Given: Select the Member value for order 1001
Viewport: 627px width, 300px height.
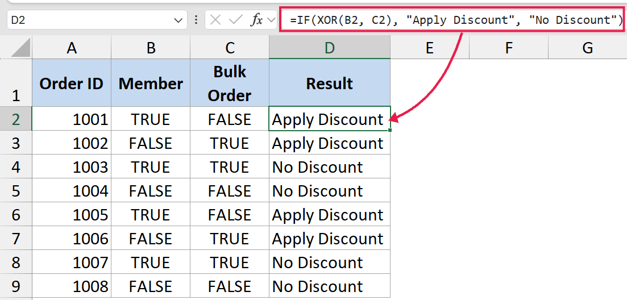Looking at the screenshot, I should tap(151, 119).
